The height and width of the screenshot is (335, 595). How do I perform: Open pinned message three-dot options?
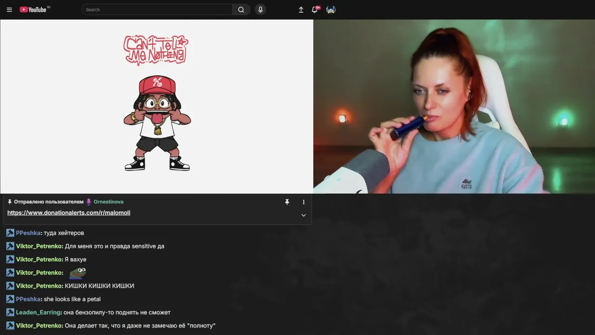click(304, 202)
